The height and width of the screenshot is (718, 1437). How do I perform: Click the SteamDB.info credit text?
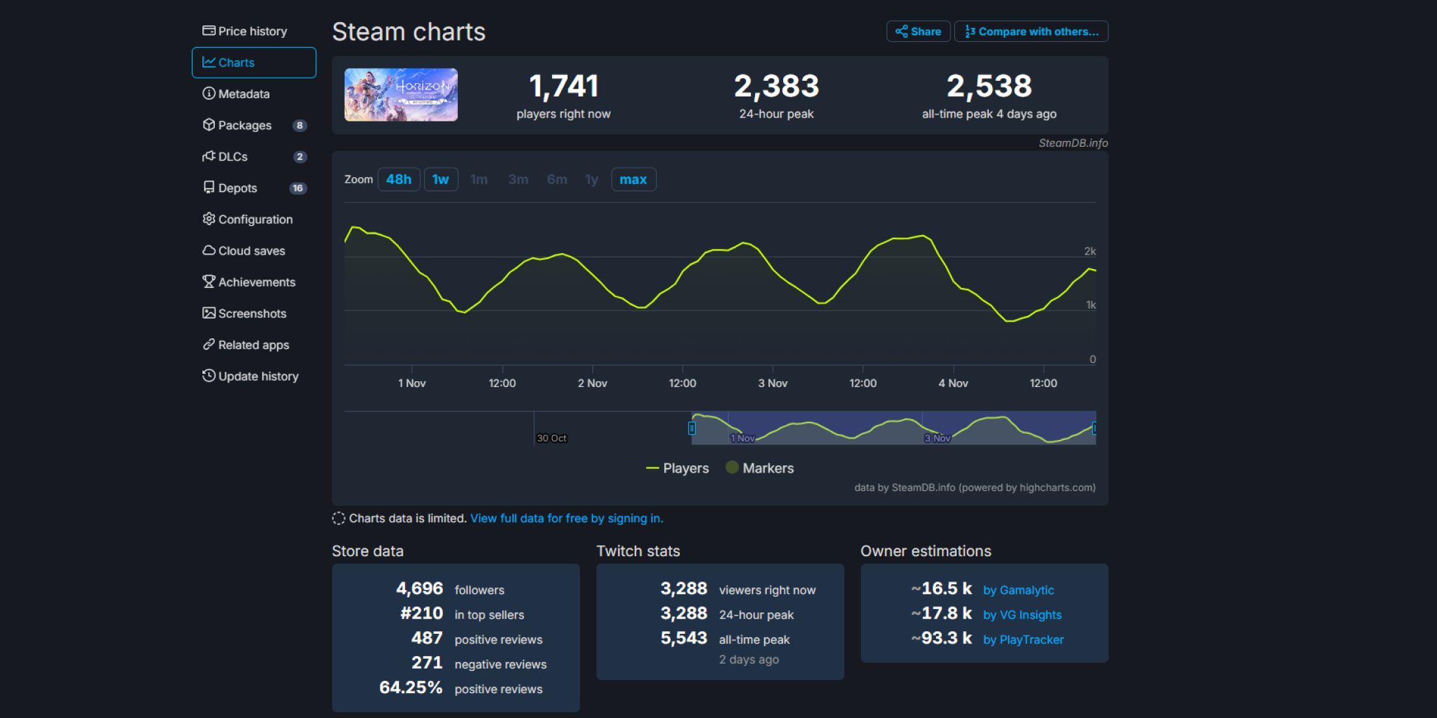[x=1073, y=143]
